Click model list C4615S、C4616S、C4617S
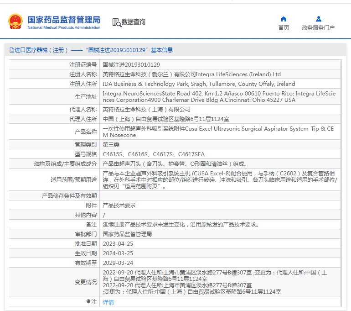The image size is (351, 311). (154, 154)
